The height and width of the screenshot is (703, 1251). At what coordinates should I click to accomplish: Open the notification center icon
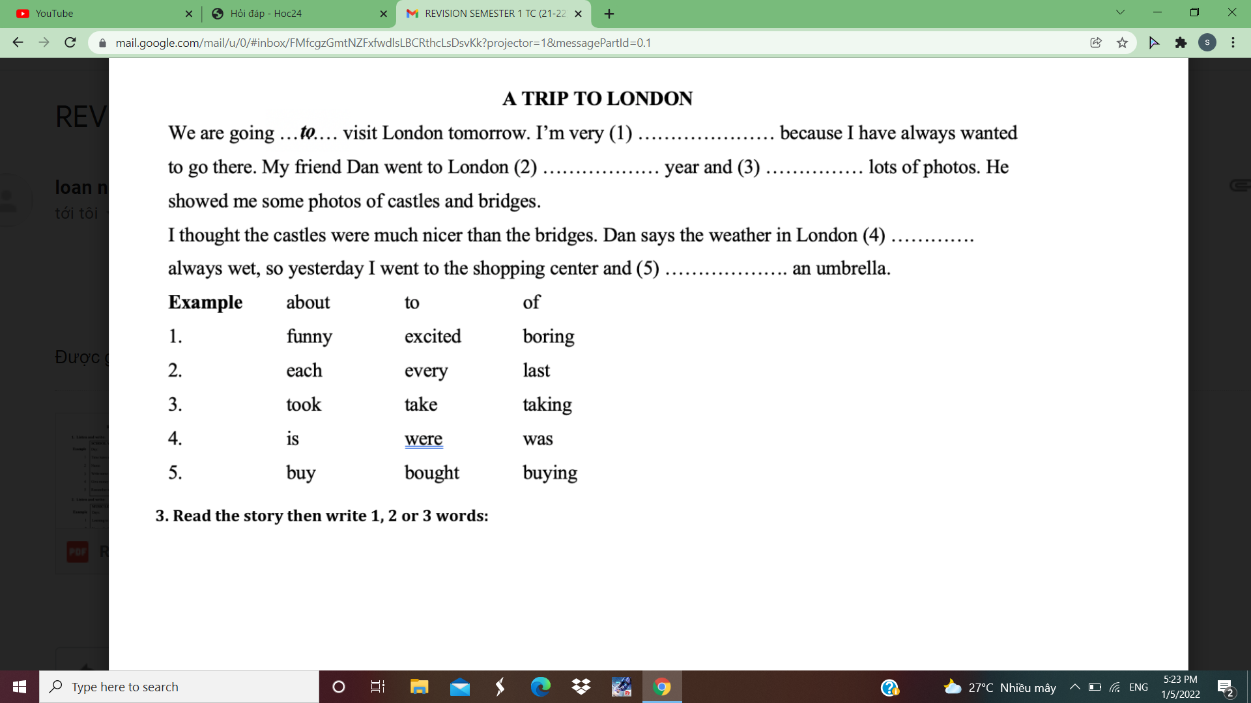[x=1225, y=687]
